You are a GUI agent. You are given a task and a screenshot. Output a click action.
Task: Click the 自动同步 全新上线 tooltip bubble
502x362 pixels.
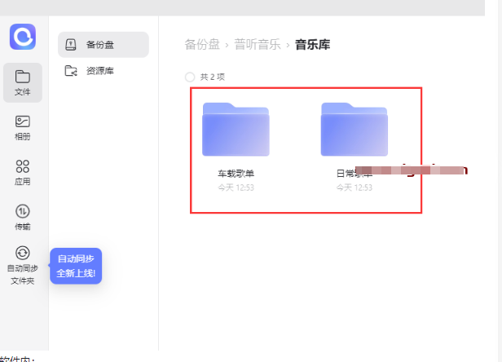pyautogui.click(x=76, y=266)
